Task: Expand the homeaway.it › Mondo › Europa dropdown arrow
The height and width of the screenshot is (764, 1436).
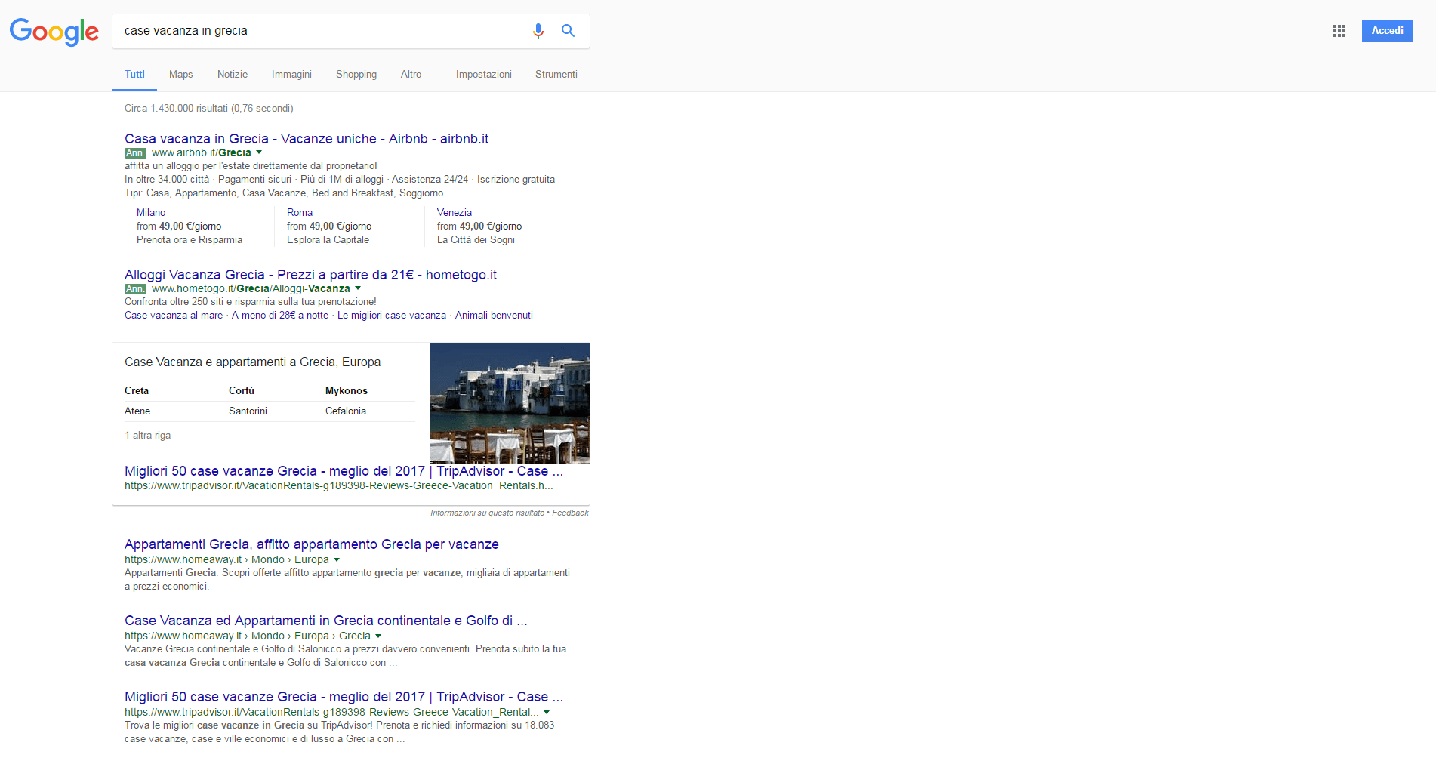Action: [337, 559]
